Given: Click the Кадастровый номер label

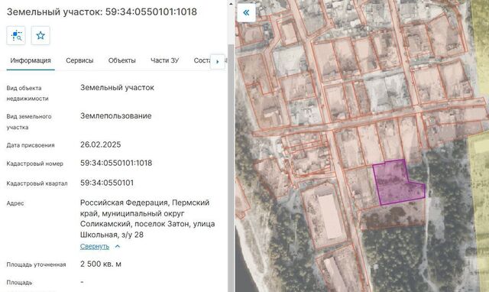Looking at the screenshot, I should pyautogui.click(x=35, y=164).
